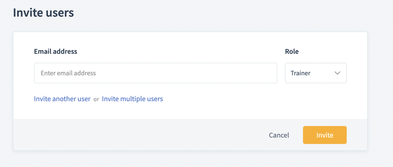This screenshot has width=393, height=167.
Task: Dismiss the form using the Cancel button
Action: click(279, 135)
